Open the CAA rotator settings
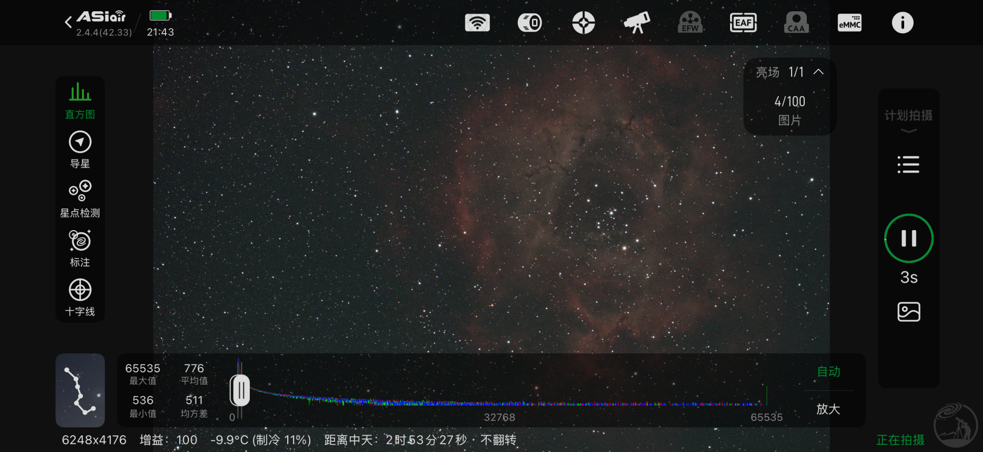Image resolution: width=983 pixels, height=452 pixels. pyautogui.click(x=796, y=23)
